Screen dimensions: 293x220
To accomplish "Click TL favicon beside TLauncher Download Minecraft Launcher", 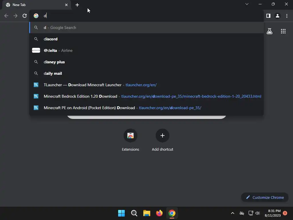I will (x=36, y=85).
